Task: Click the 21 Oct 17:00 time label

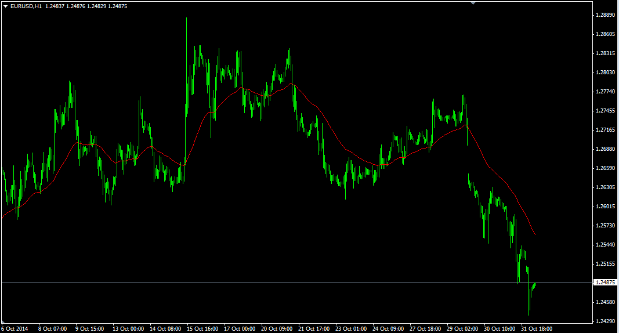Action: [314, 329]
